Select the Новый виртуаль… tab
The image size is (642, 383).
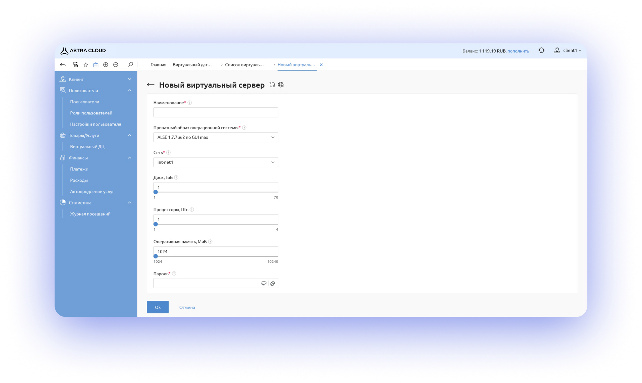pos(296,65)
